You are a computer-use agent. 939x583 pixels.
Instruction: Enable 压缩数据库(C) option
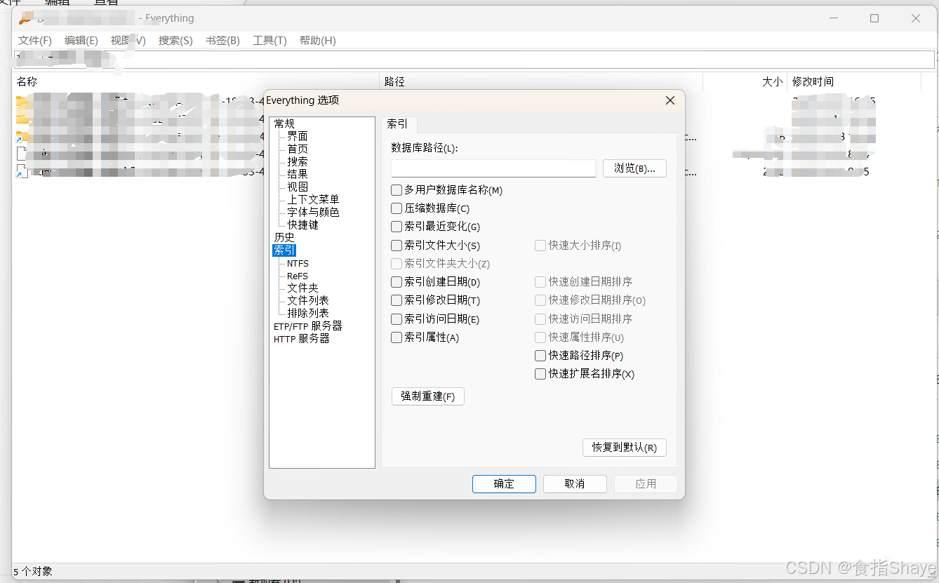pos(430,208)
